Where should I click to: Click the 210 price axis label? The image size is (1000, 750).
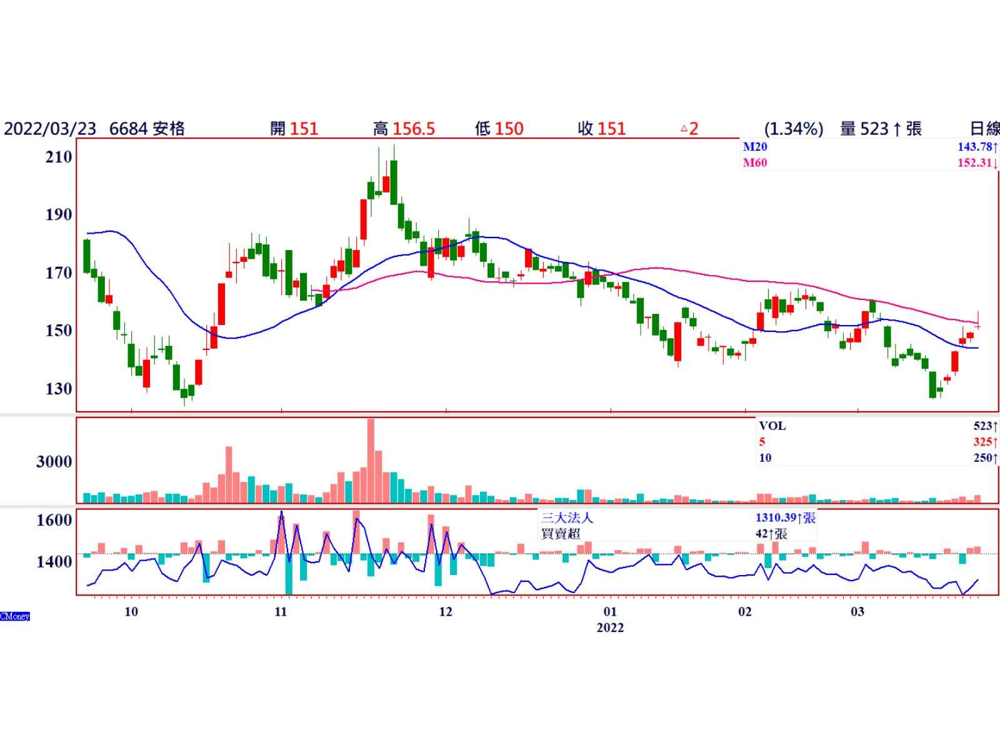pyautogui.click(x=59, y=157)
